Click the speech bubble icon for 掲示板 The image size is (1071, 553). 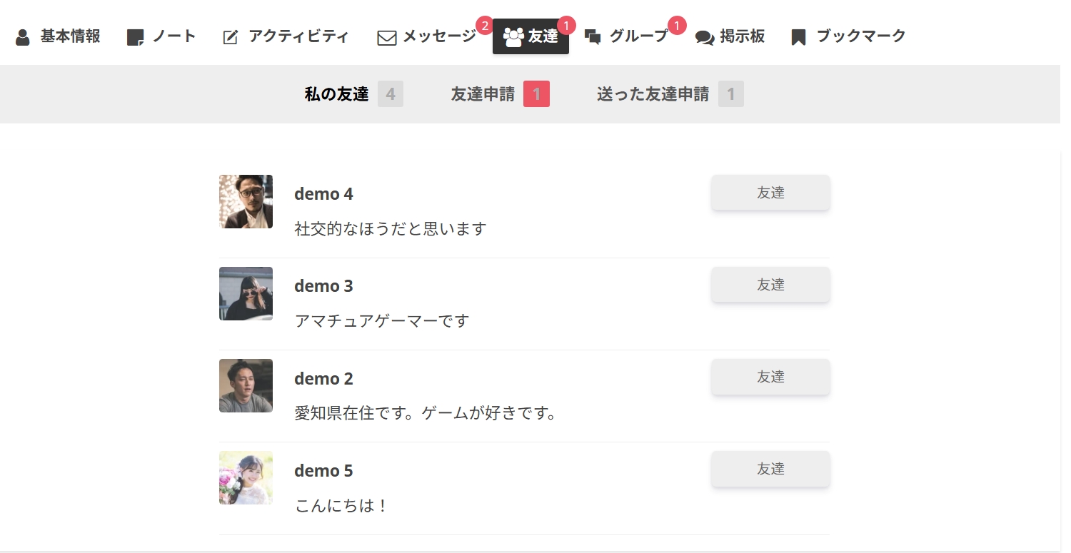pyautogui.click(x=704, y=38)
